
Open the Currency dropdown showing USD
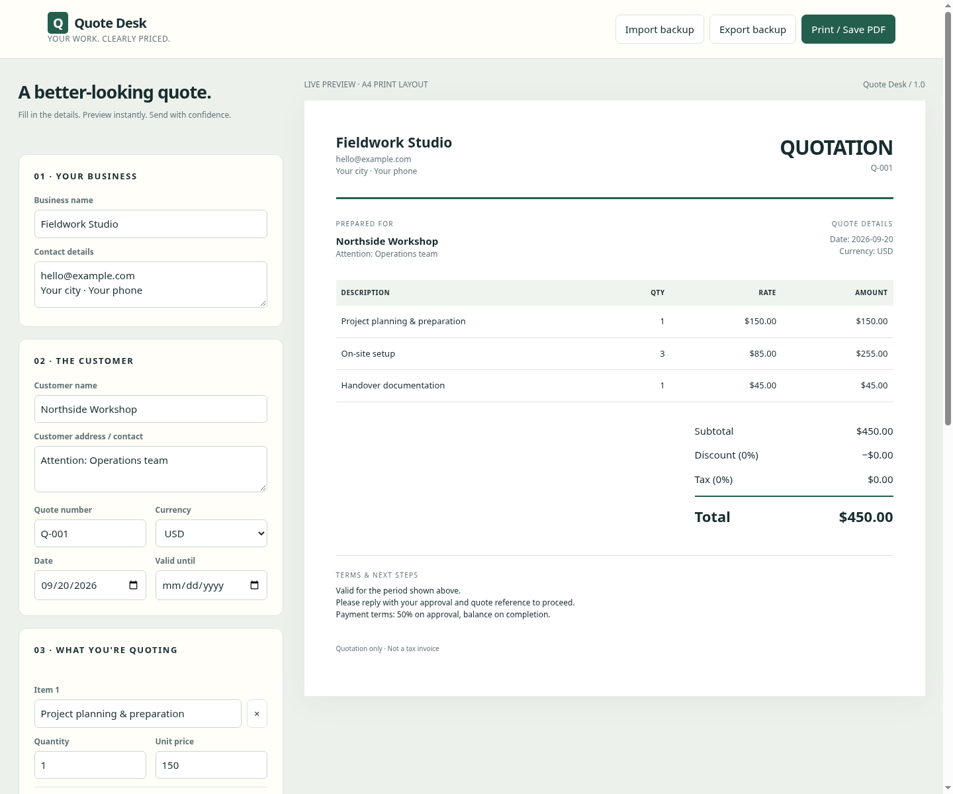(x=211, y=533)
